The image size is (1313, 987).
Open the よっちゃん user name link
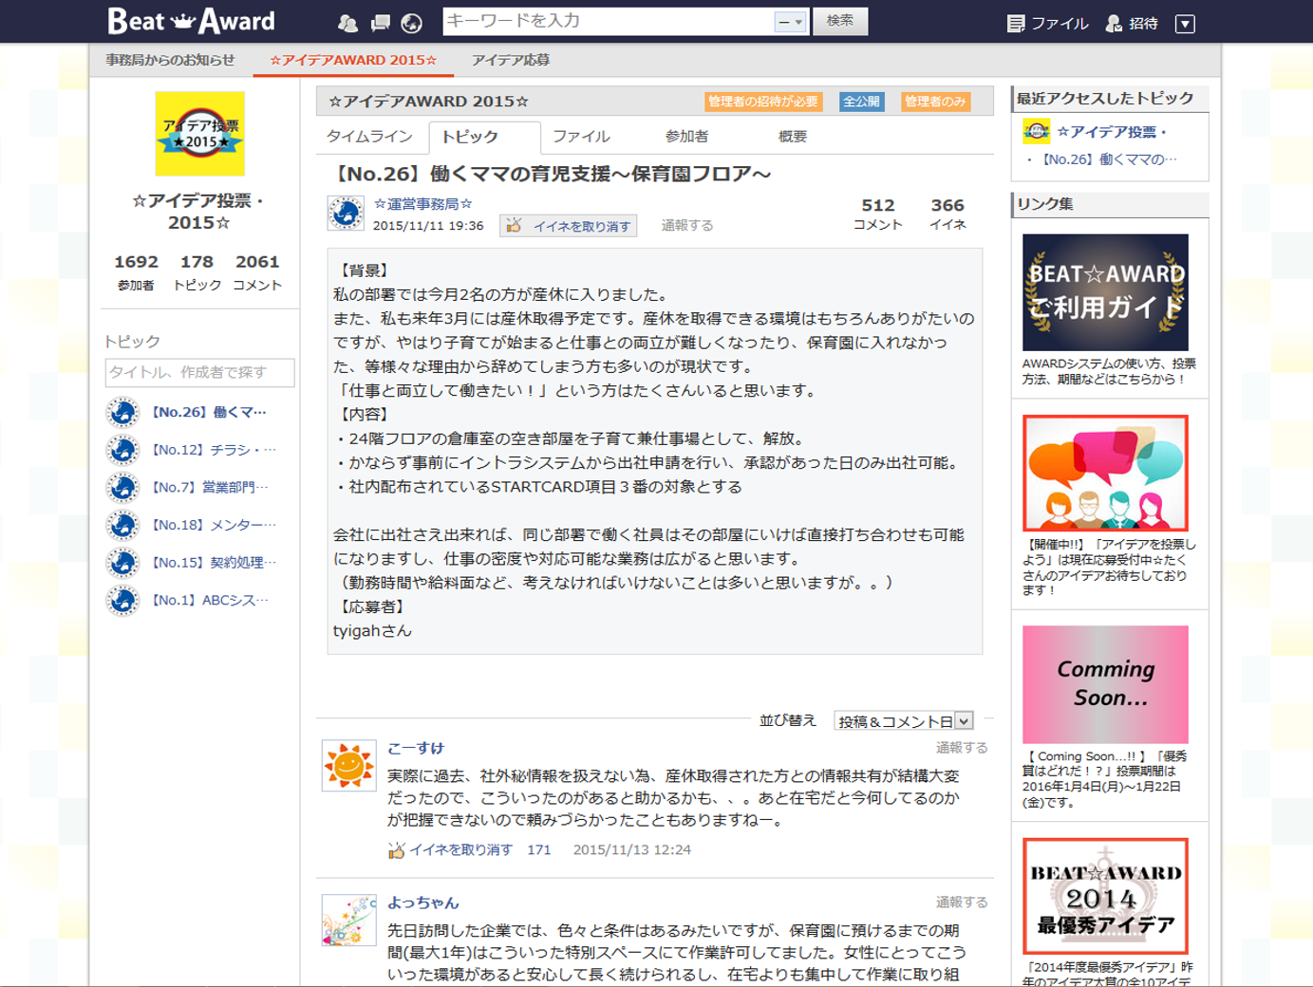[x=422, y=903]
